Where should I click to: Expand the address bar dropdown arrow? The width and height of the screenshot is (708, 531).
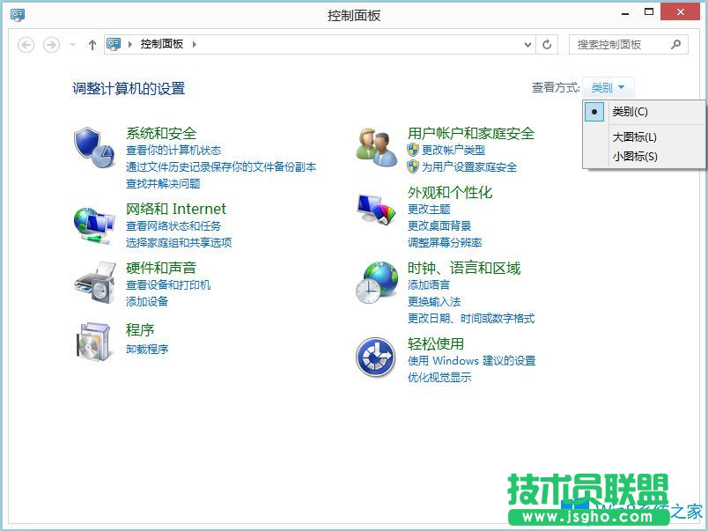pyautogui.click(x=528, y=44)
